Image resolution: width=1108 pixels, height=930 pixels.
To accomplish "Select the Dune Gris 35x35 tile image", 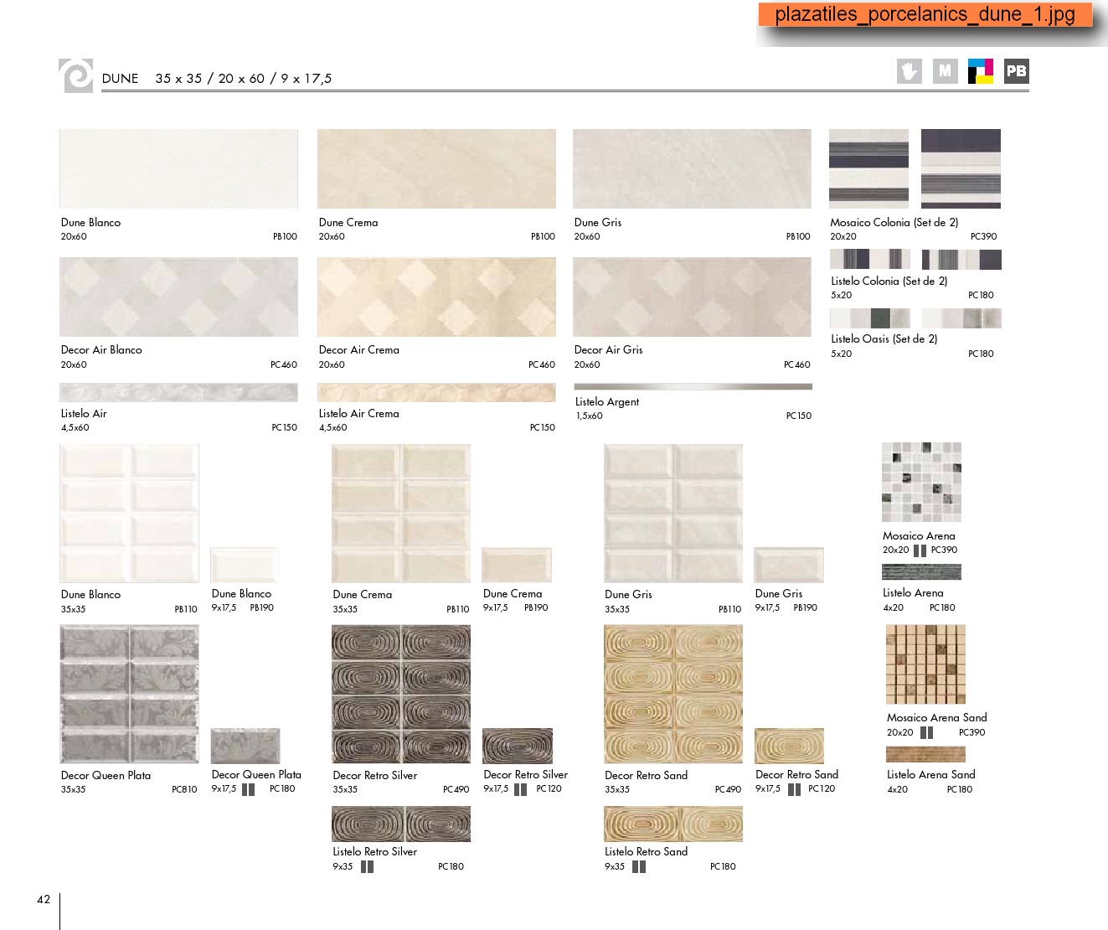I will 673,514.
